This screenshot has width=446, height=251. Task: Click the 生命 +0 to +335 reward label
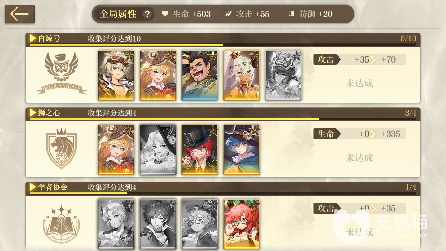[x=360, y=134]
